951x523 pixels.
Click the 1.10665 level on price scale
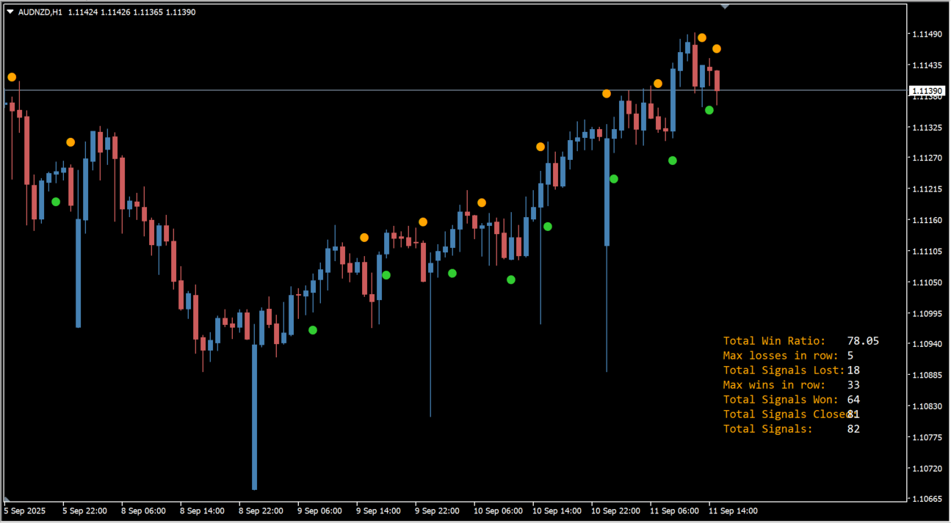[x=926, y=499]
